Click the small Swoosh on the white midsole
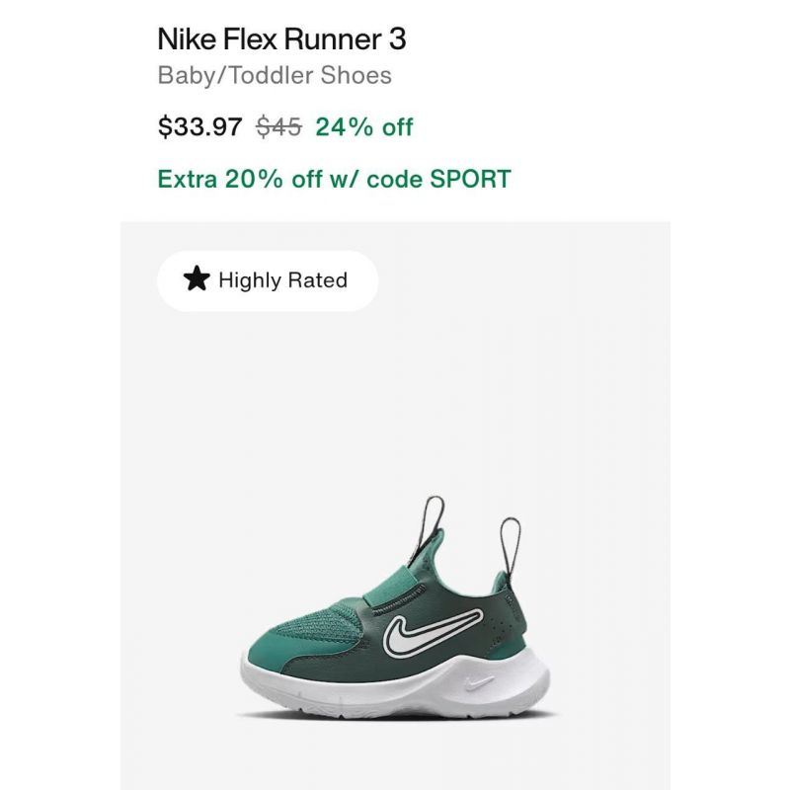Viewport: 790px width, 790px height. click(479, 682)
